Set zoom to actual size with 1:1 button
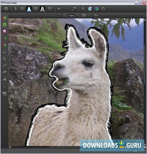Image resolution: width=147 pixels, height=154 pixels. 59,15
